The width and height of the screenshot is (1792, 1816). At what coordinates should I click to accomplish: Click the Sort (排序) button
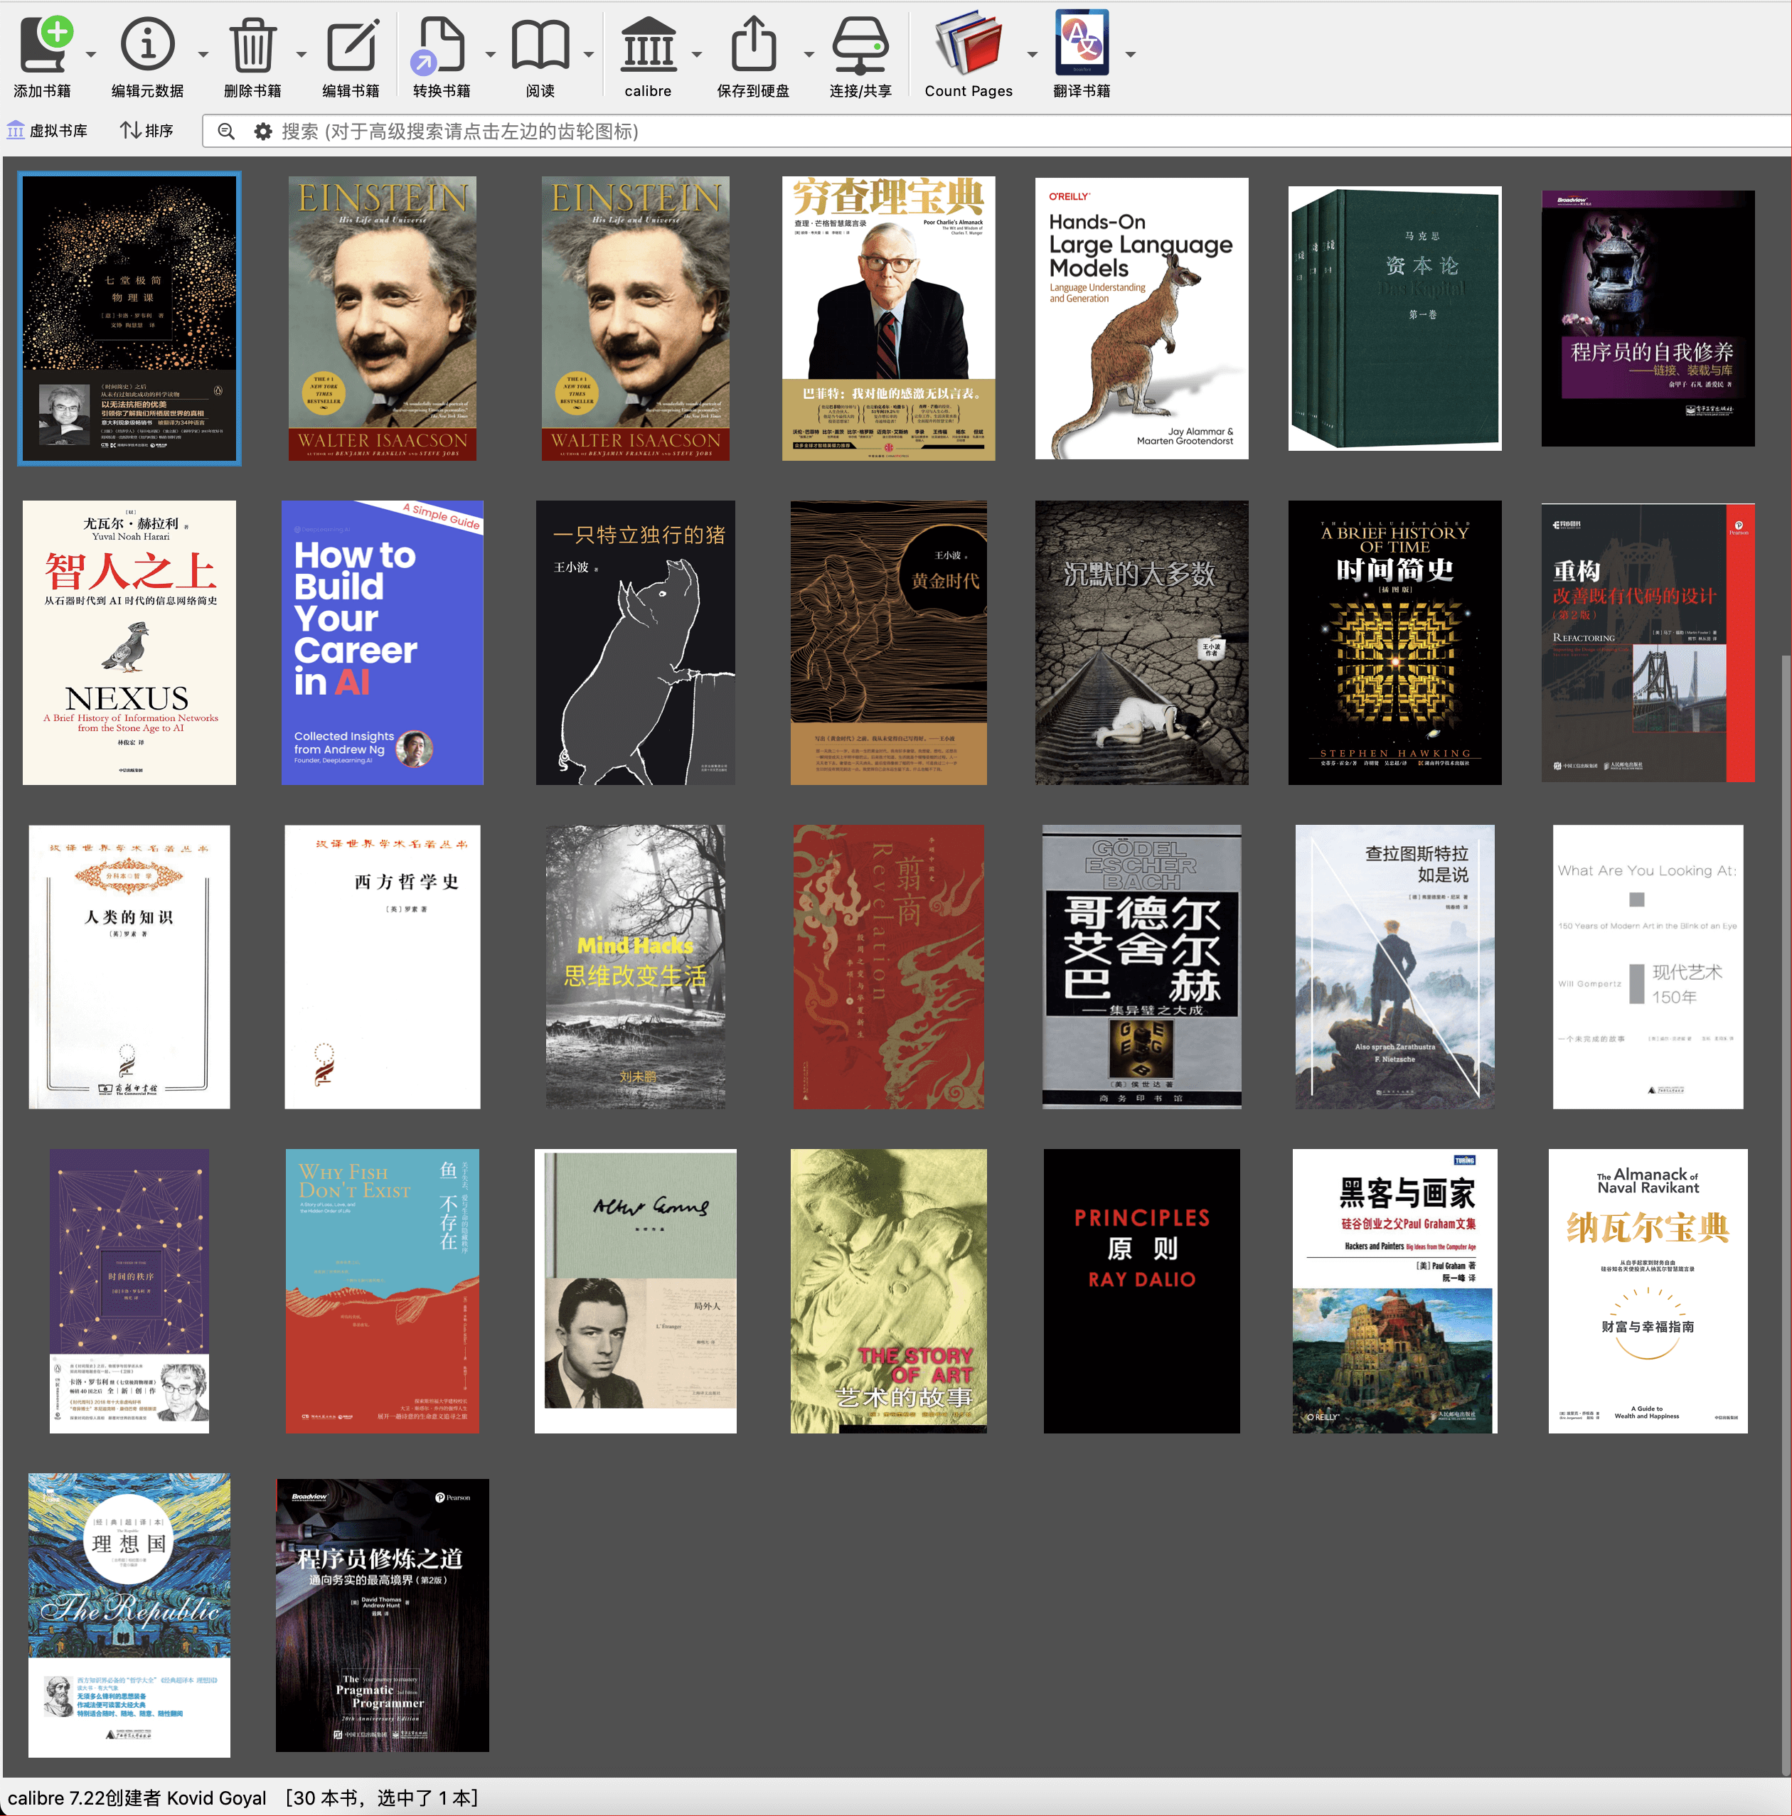[146, 131]
